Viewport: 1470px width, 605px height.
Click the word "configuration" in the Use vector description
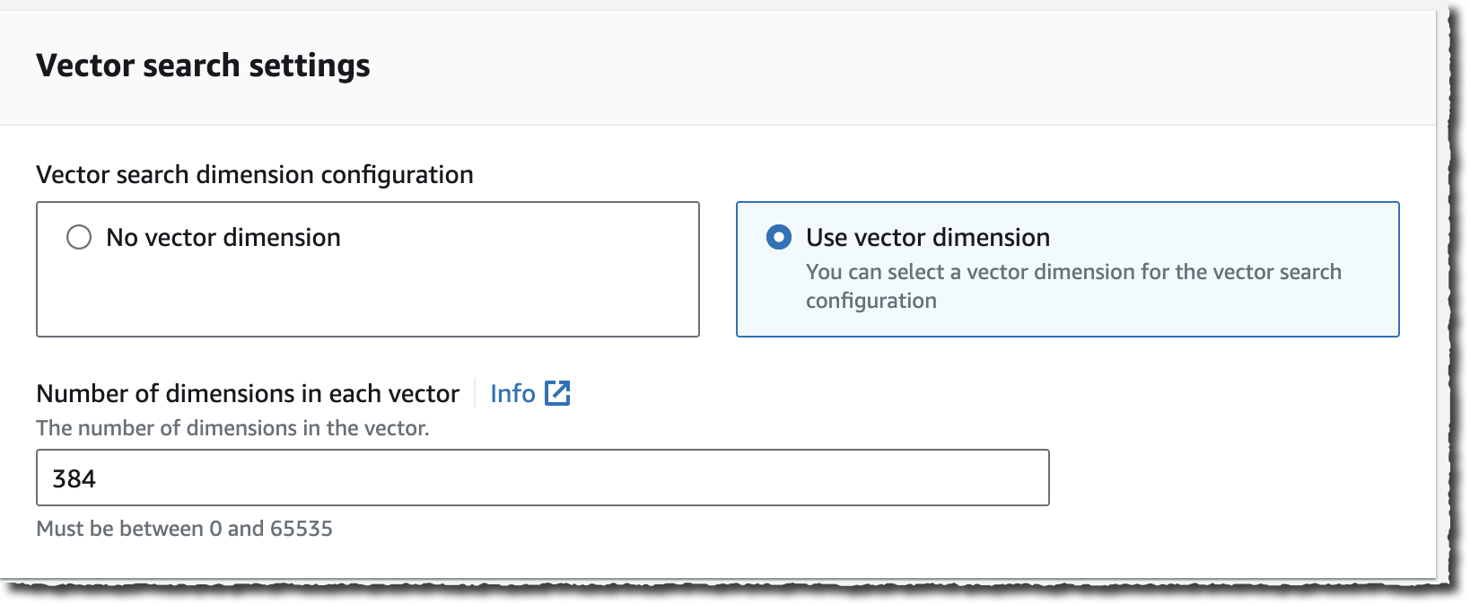coord(871,301)
